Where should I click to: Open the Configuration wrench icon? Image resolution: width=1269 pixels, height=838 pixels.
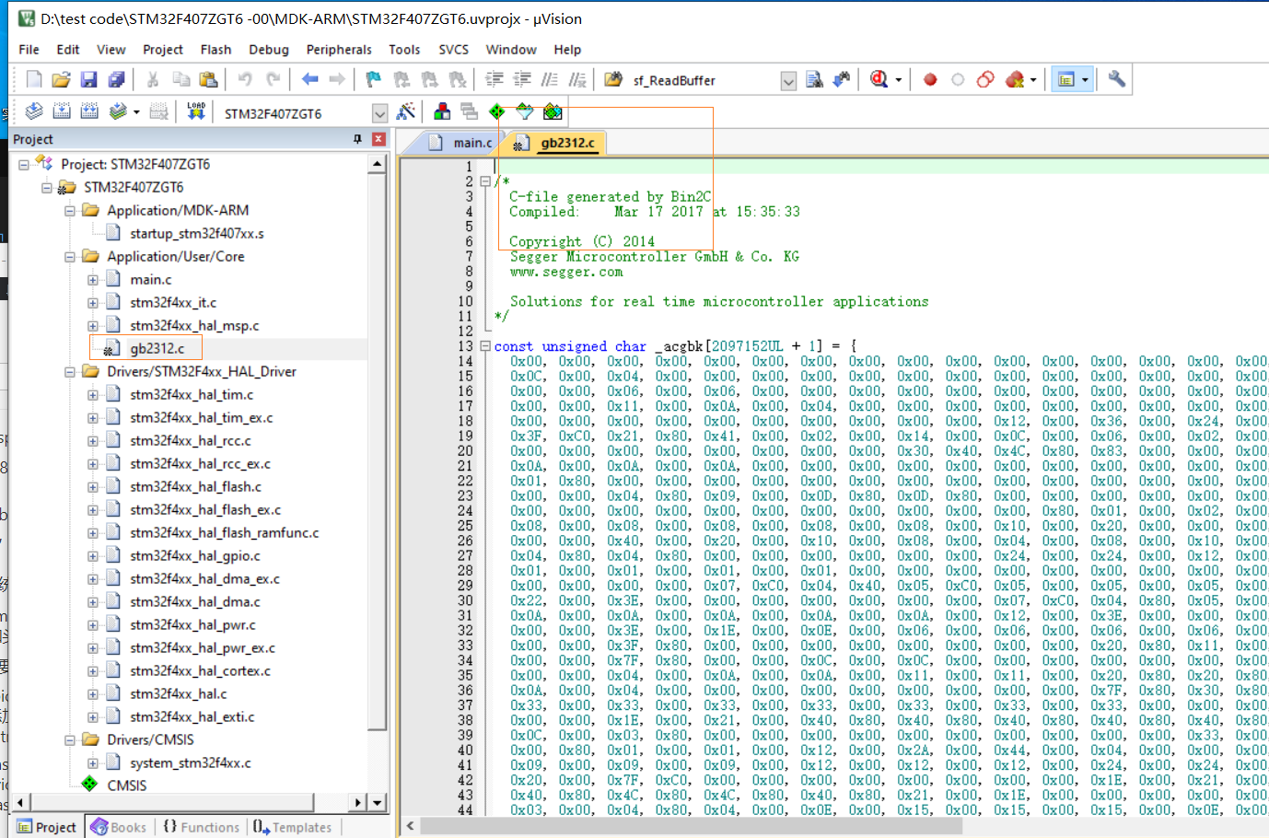[1115, 80]
